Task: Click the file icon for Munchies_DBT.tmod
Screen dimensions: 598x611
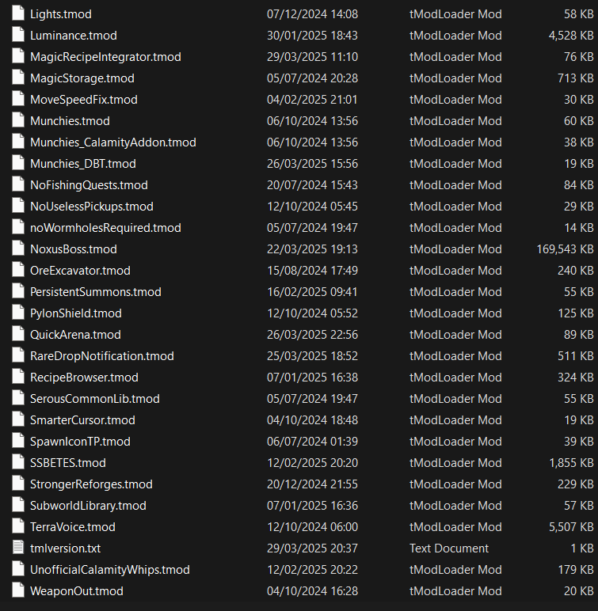Action: [18, 163]
